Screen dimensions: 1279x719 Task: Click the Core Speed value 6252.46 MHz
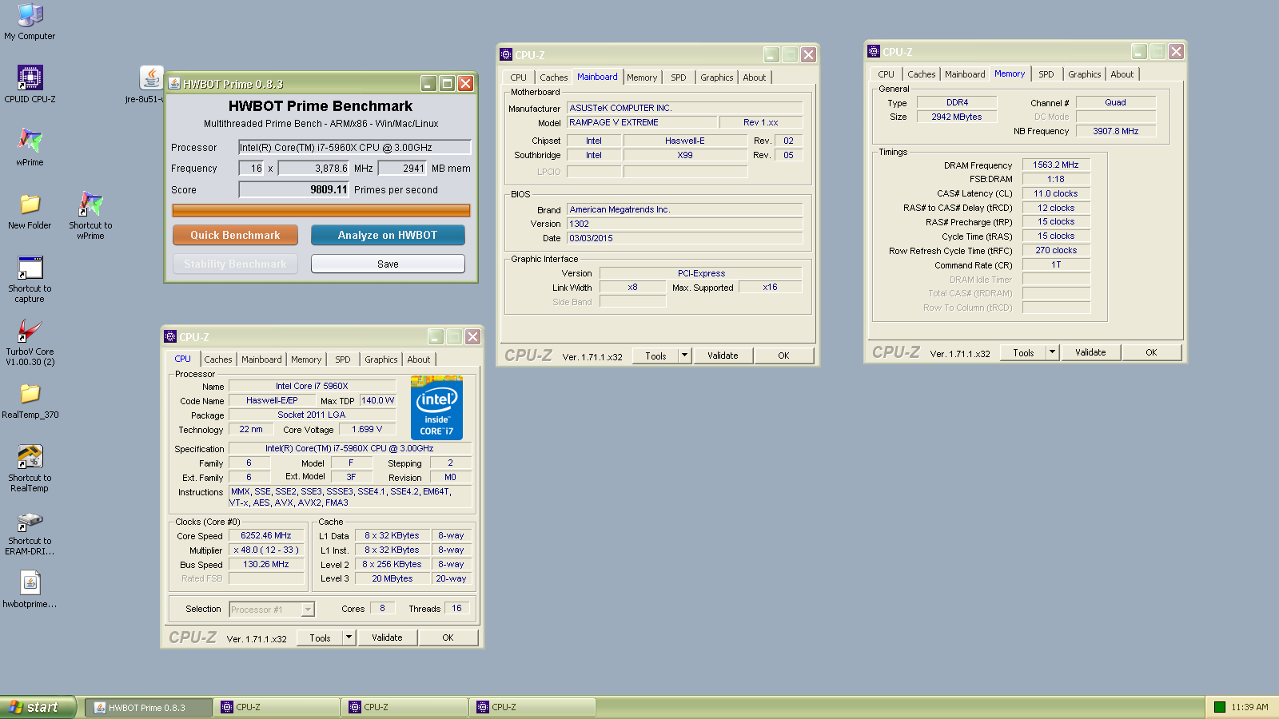coord(266,536)
